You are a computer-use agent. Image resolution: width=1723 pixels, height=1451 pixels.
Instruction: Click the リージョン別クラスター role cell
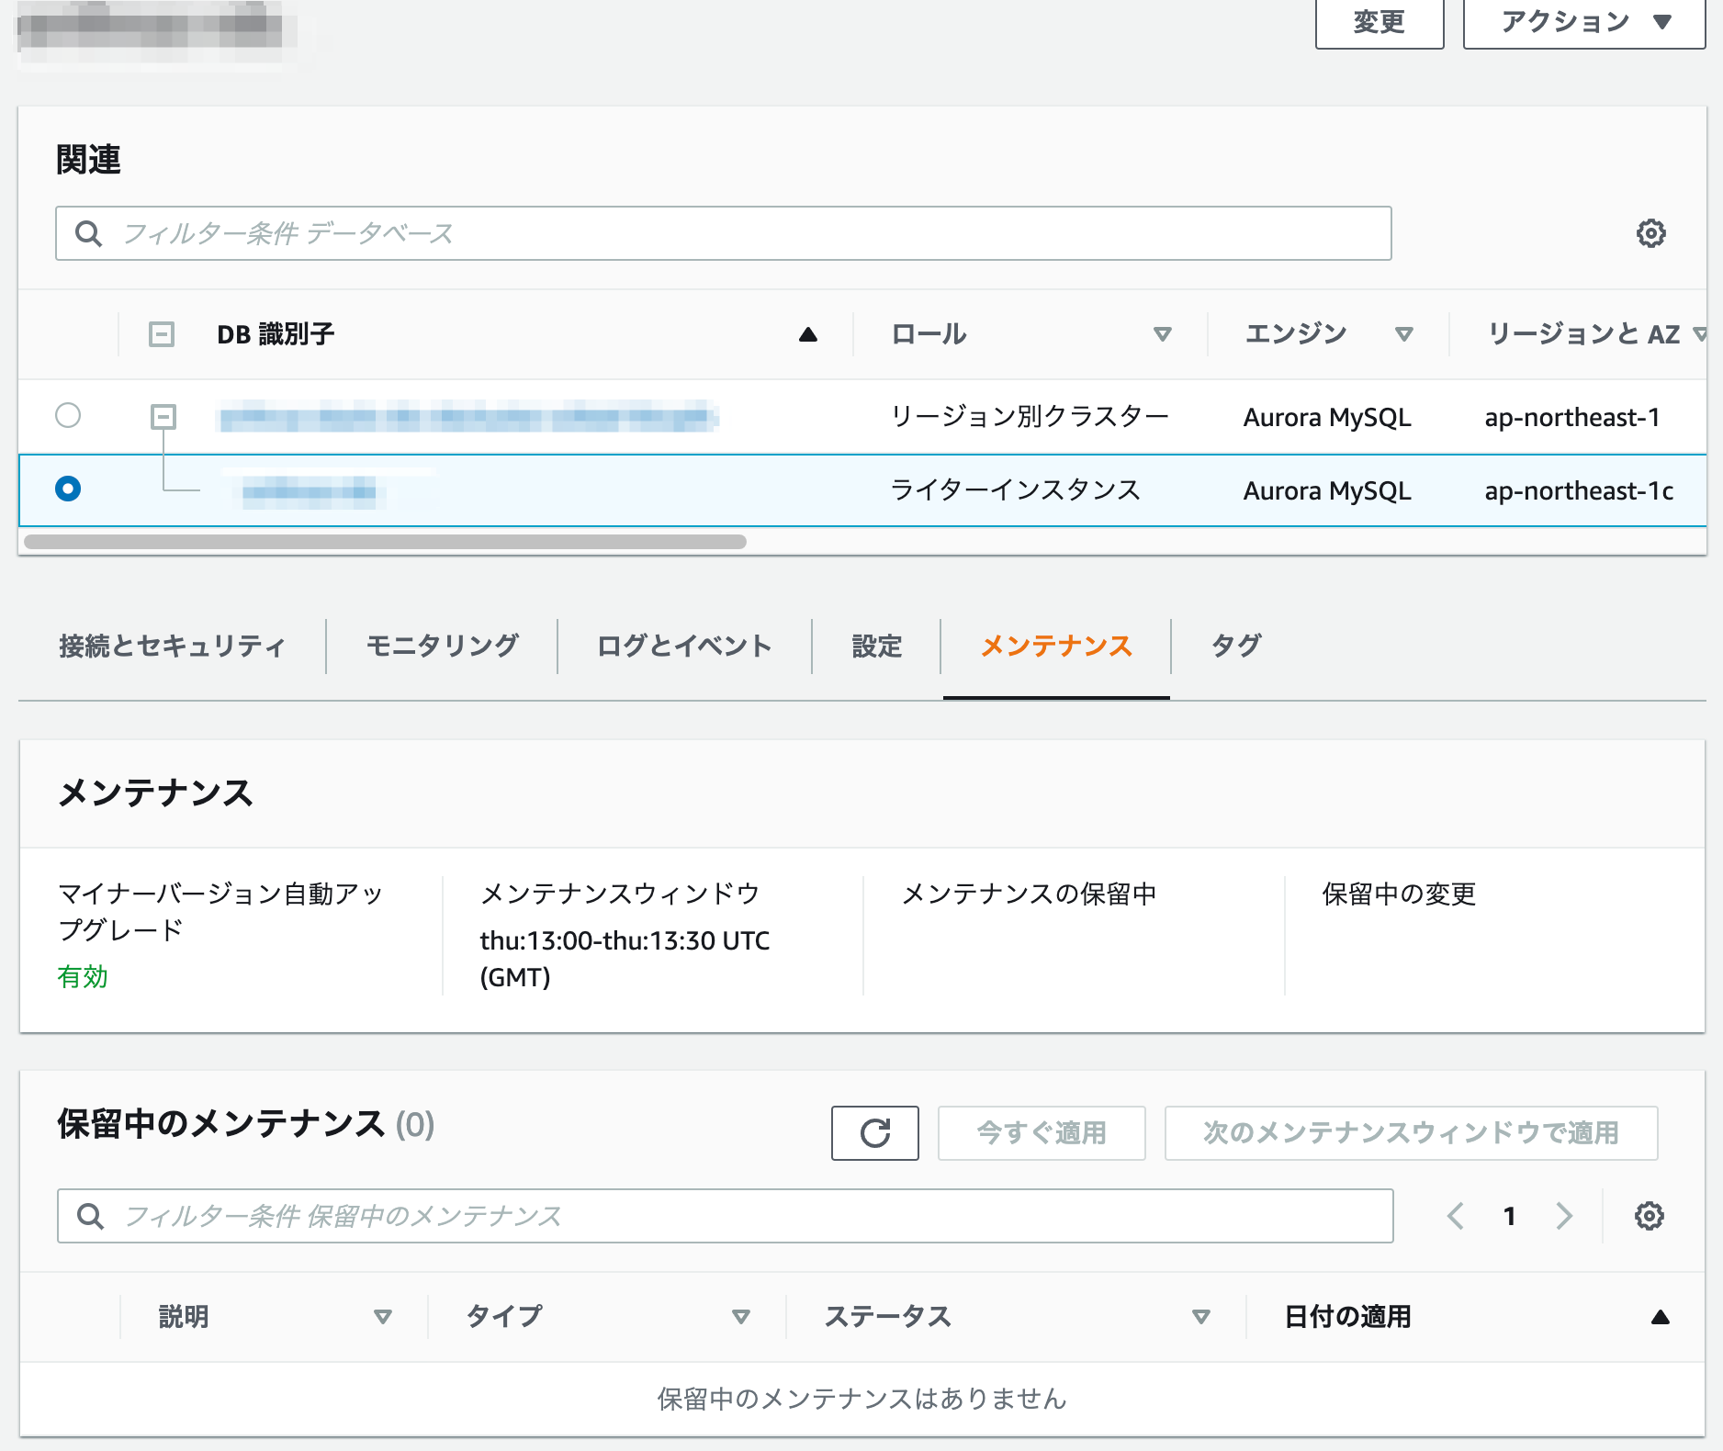point(1029,417)
